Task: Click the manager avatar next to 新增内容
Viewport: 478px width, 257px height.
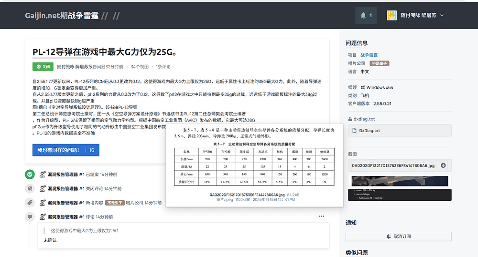Action: click(43, 203)
